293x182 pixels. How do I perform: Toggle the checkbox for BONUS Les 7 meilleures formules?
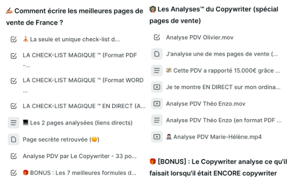pyautogui.click(x=14, y=173)
